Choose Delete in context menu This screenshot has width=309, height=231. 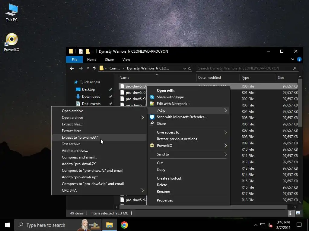(x=188, y=185)
